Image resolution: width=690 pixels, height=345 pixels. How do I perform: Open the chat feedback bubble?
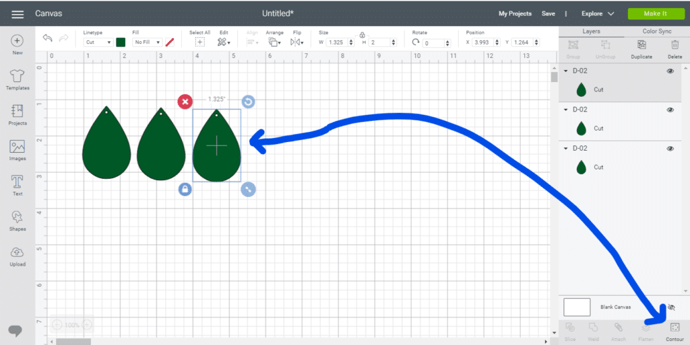click(15, 331)
